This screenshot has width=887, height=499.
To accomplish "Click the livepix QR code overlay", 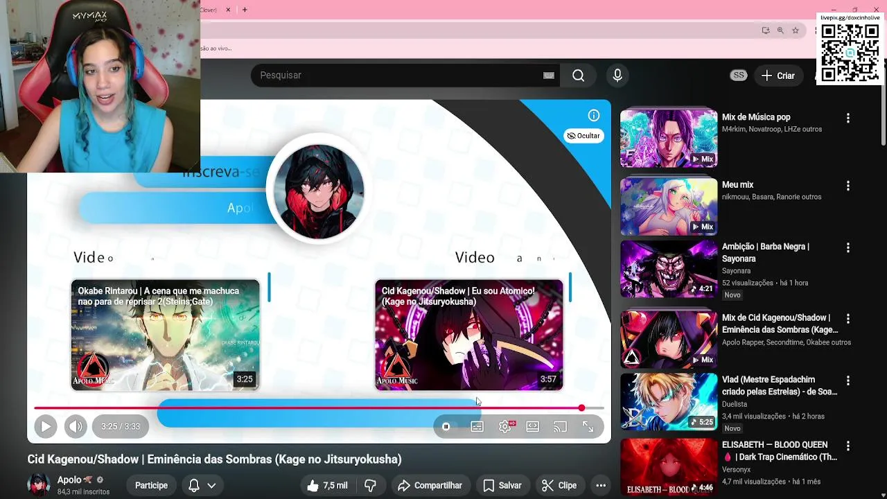I will (850, 53).
